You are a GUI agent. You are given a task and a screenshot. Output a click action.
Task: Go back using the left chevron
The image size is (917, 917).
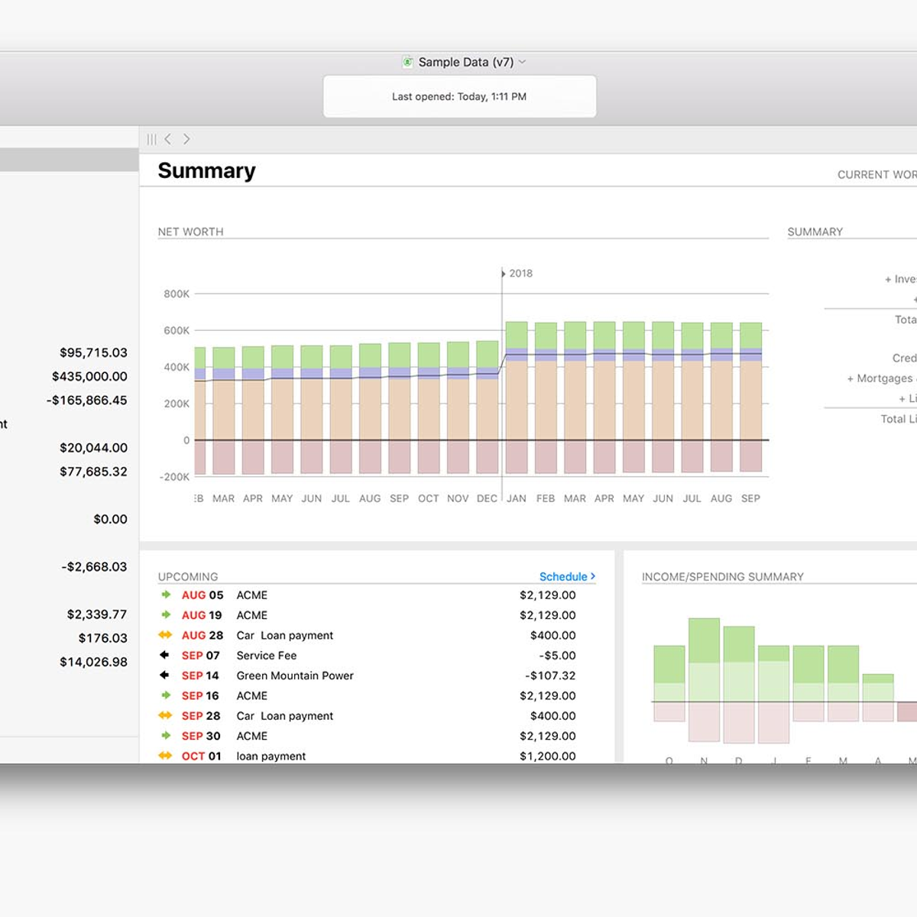click(x=168, y=139)
